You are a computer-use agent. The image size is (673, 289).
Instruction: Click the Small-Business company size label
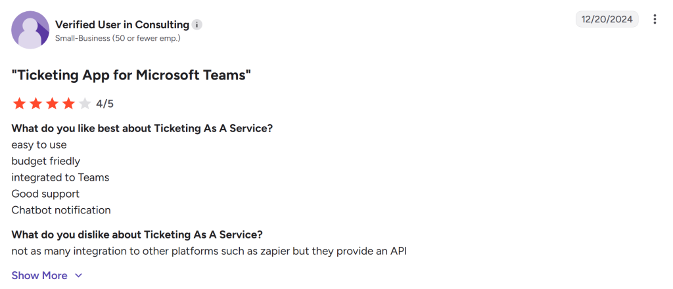tap(118, 38)
